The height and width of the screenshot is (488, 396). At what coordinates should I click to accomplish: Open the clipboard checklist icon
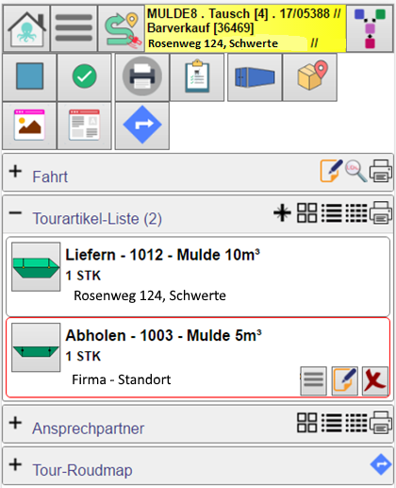point(197,76)
